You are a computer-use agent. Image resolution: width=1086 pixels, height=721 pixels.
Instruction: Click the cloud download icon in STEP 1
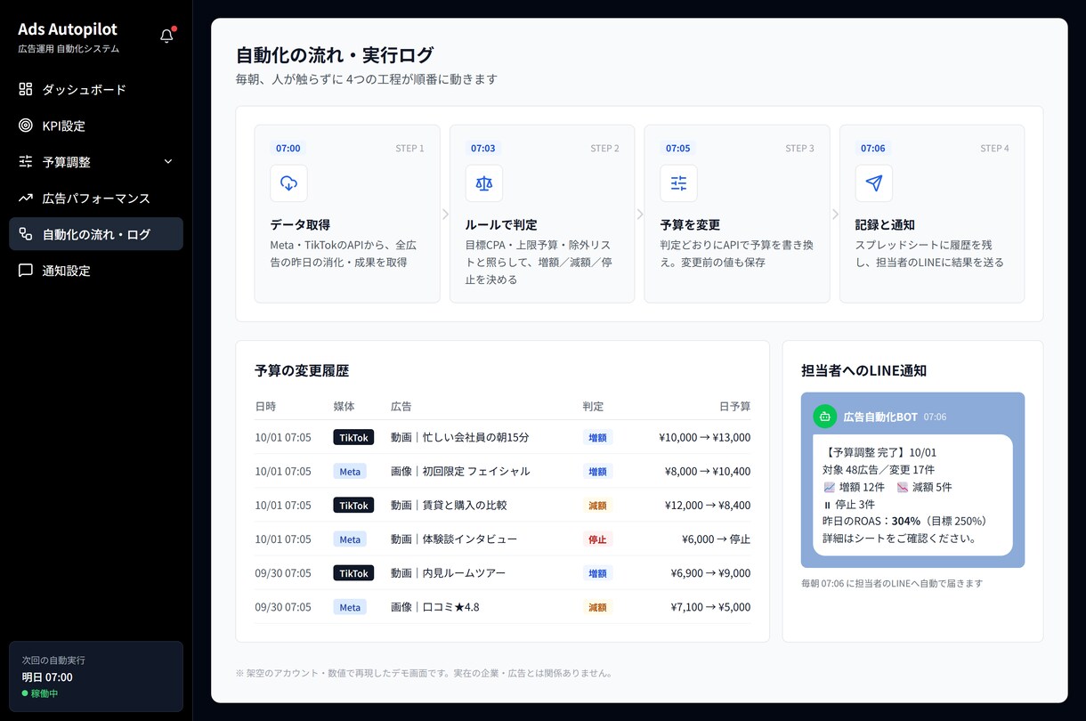[288, 183]
